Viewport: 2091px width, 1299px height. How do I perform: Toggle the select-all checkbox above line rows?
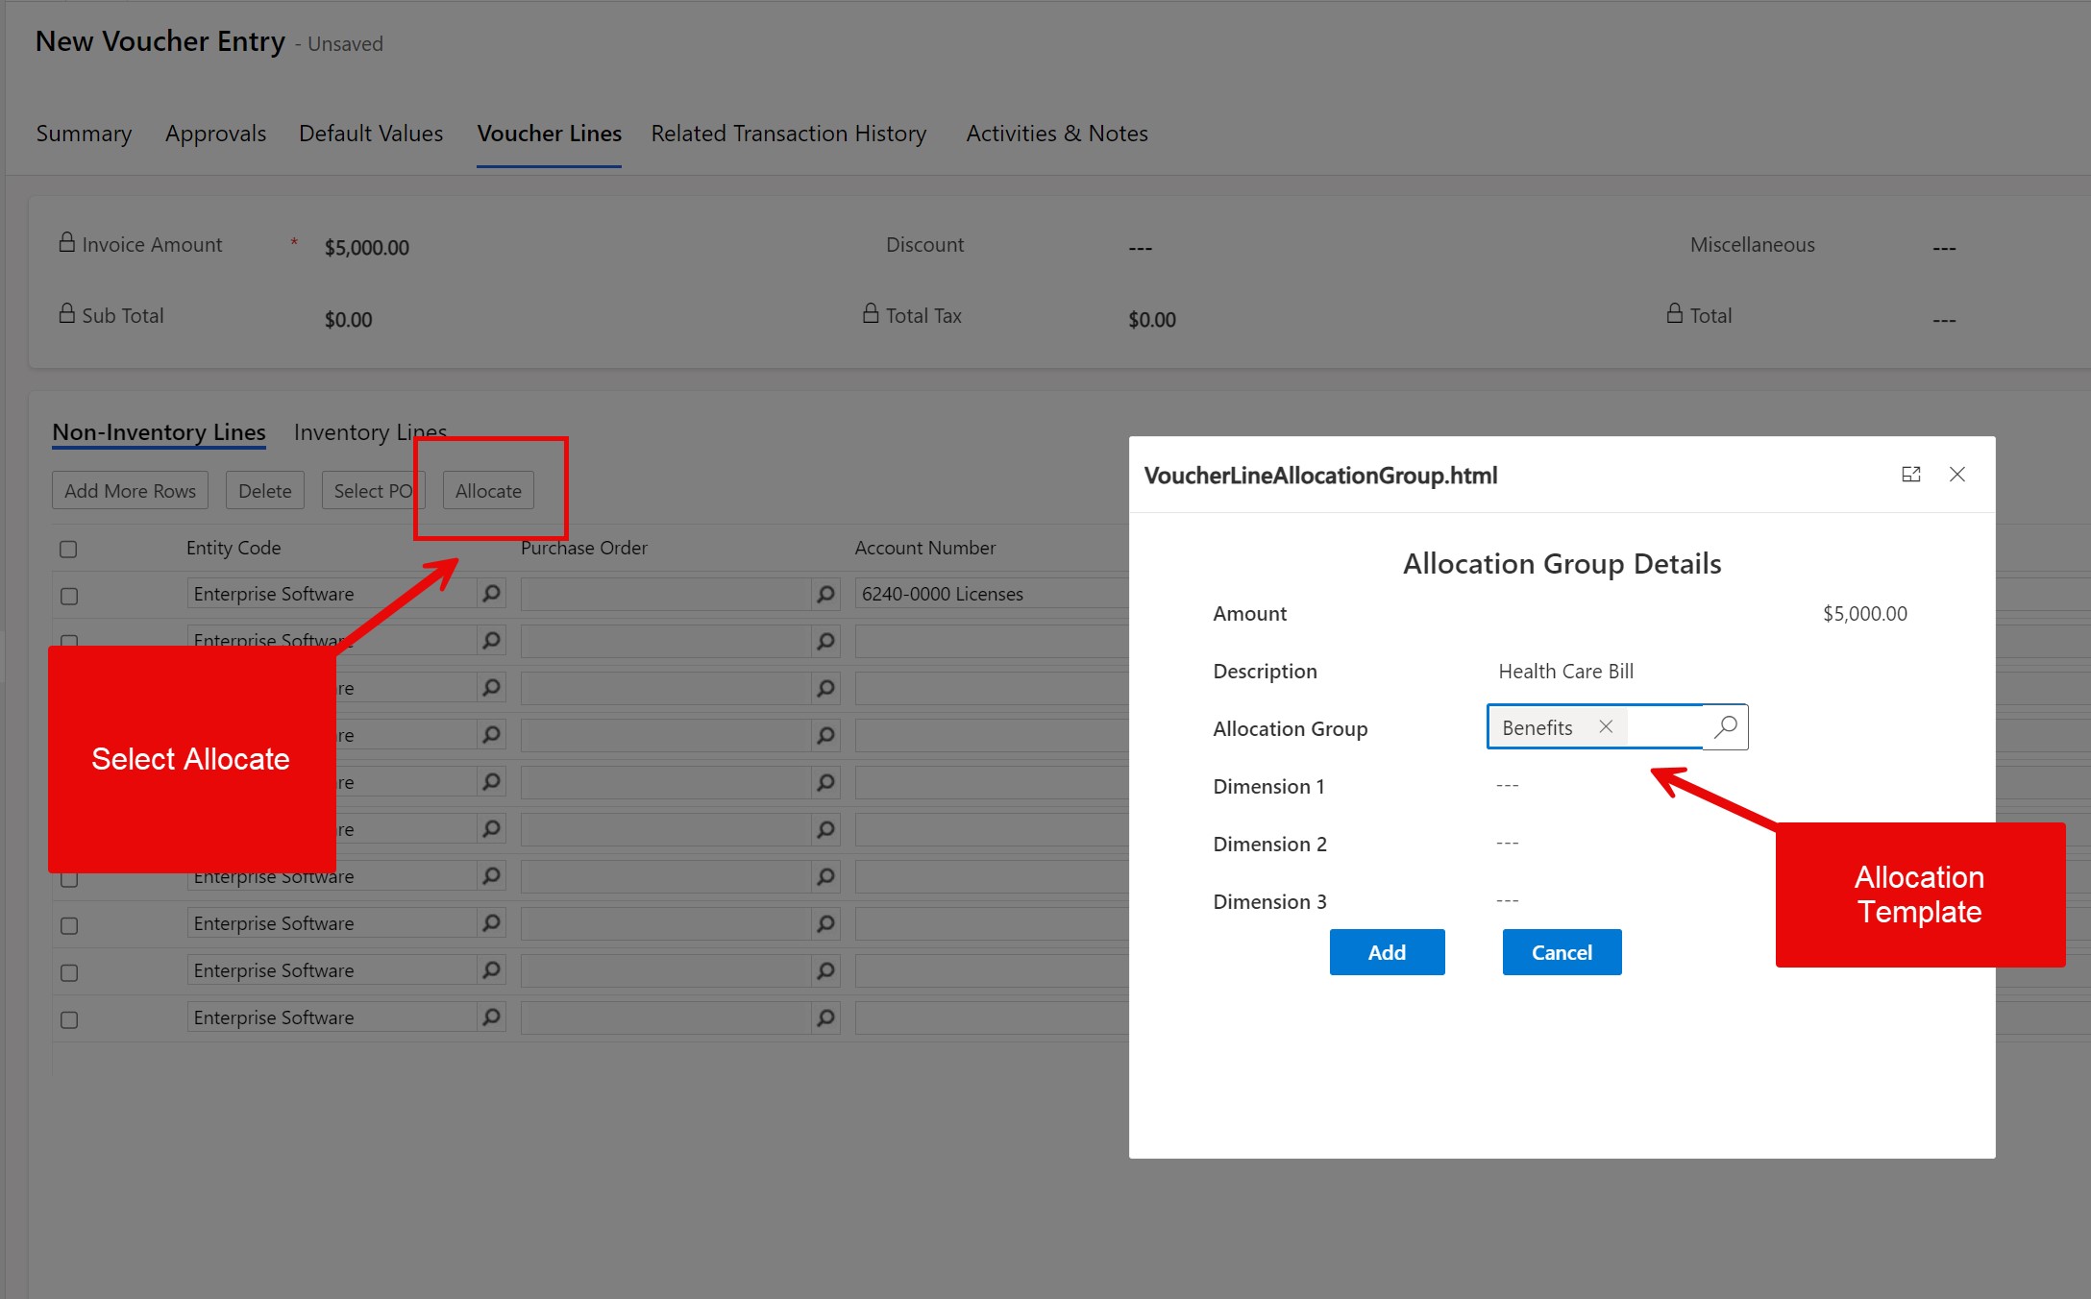coord(68,549)
